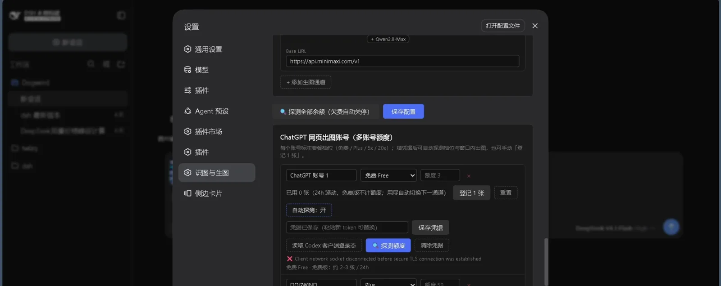721x286 pixels.
Task: Click the 已用 0 张 usage text
Action: pyautogui.click(x=366, y=193)
